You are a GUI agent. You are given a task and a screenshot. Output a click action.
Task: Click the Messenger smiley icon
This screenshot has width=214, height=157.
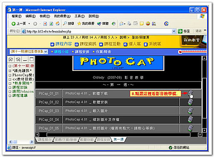(148, 23)
